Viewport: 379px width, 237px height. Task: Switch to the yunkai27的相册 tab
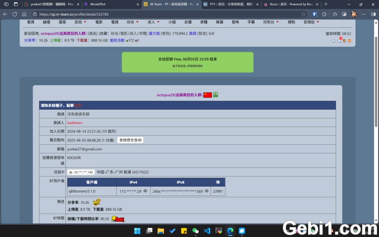52,4
